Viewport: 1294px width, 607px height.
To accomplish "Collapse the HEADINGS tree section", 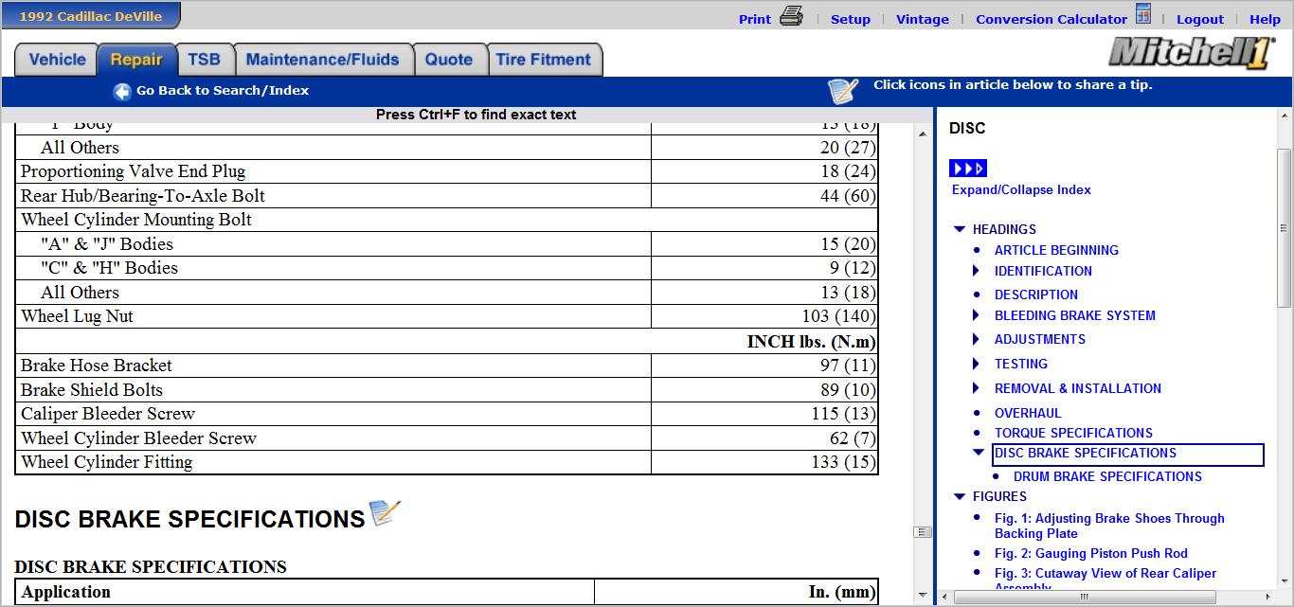I will [960, 229].
